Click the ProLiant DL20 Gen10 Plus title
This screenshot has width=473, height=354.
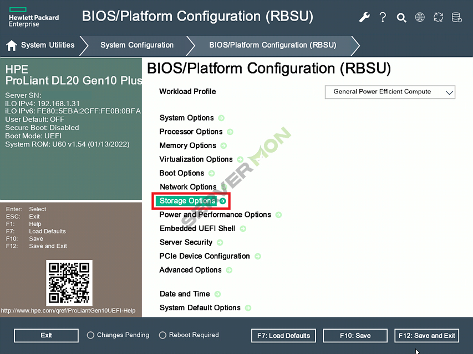coord(74,81)
